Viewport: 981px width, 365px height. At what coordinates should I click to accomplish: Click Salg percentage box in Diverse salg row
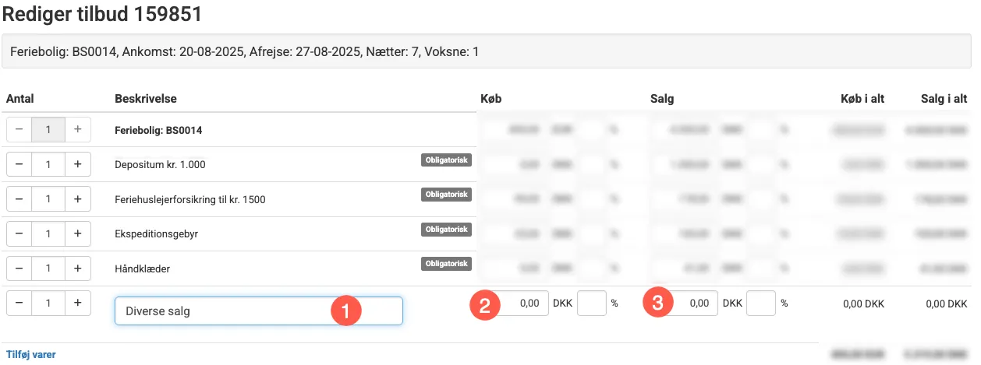point(761,304)
